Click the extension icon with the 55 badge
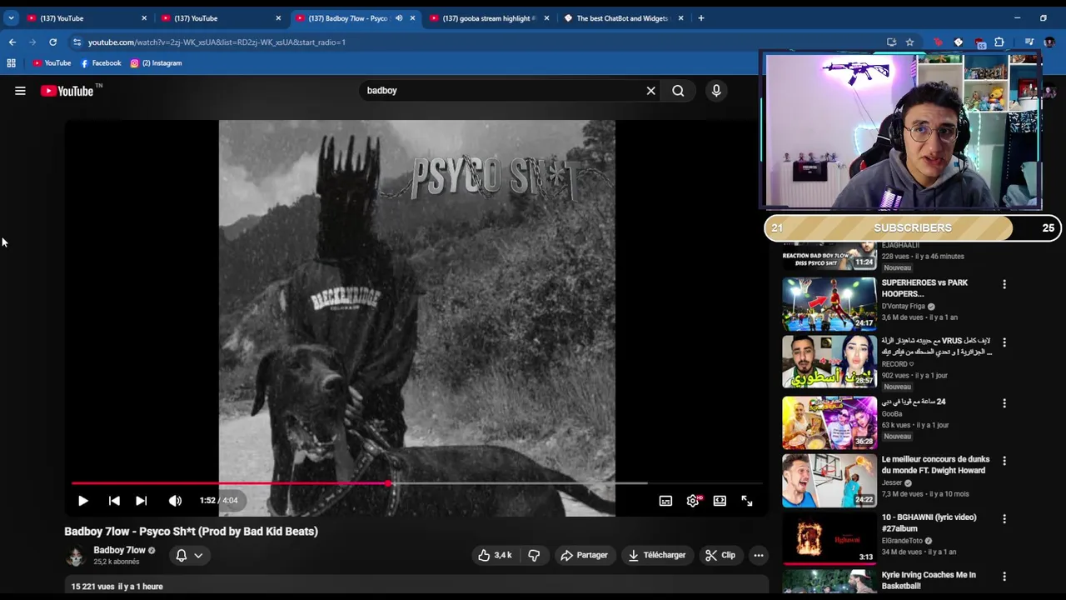Image resolution: width=1066 pixels, height=600 pixels. (x=979, y=42)
